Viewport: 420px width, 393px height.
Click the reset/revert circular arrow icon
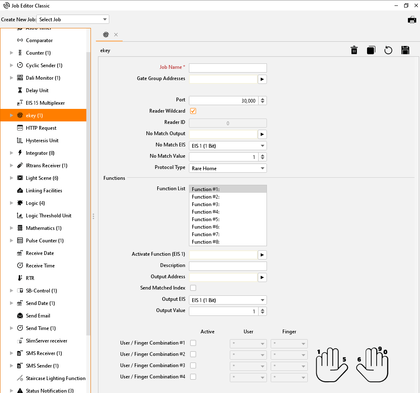tap(388, 50)
